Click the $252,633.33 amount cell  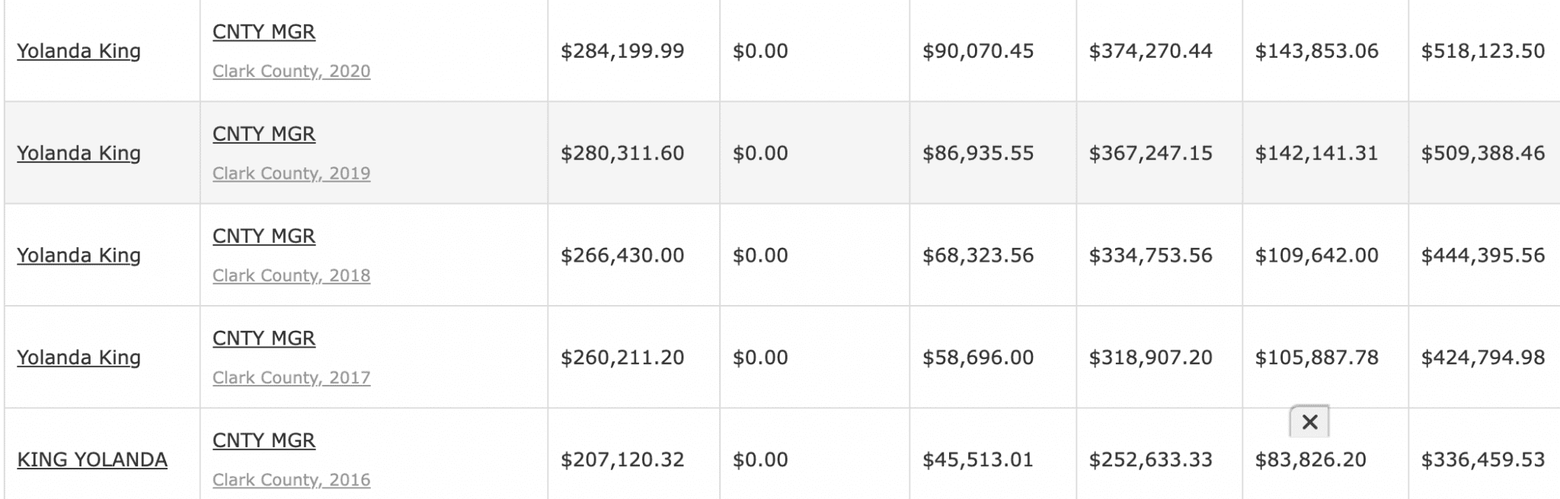tap(1150, 459)
